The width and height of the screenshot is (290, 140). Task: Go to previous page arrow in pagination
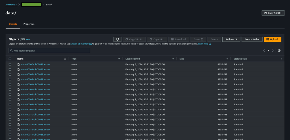(264, 51)
